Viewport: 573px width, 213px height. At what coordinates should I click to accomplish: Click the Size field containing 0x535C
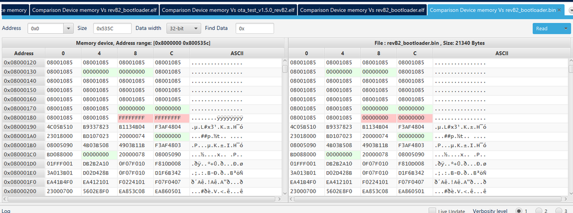click(112, 29)
